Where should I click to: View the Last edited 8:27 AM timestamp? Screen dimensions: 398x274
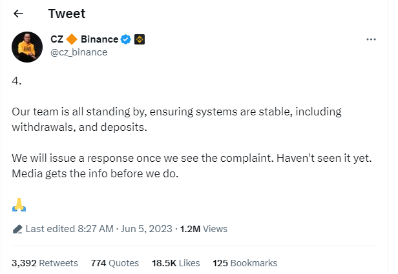pos(70,229)
